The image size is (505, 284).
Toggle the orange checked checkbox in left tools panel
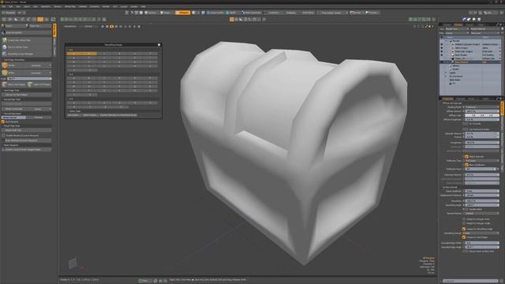[3, 121]
